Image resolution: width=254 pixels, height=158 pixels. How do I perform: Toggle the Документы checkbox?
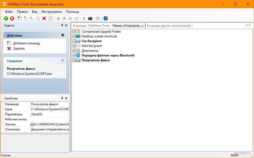(74, 51)
